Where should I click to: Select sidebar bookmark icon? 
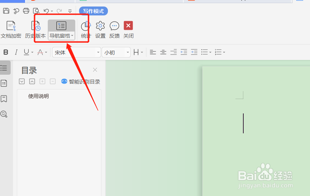coord(4,99)
